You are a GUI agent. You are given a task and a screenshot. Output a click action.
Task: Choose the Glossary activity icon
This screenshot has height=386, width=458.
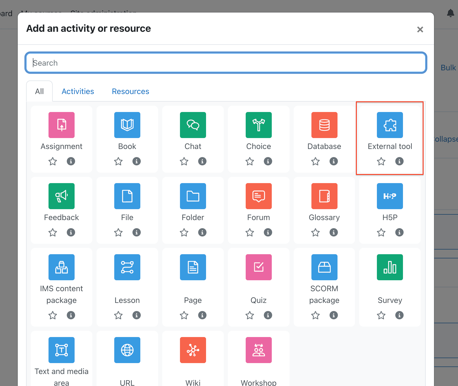(x=324, y=196)
